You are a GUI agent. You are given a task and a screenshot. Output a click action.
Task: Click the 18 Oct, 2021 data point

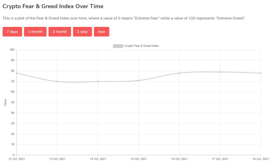[261, 73]
